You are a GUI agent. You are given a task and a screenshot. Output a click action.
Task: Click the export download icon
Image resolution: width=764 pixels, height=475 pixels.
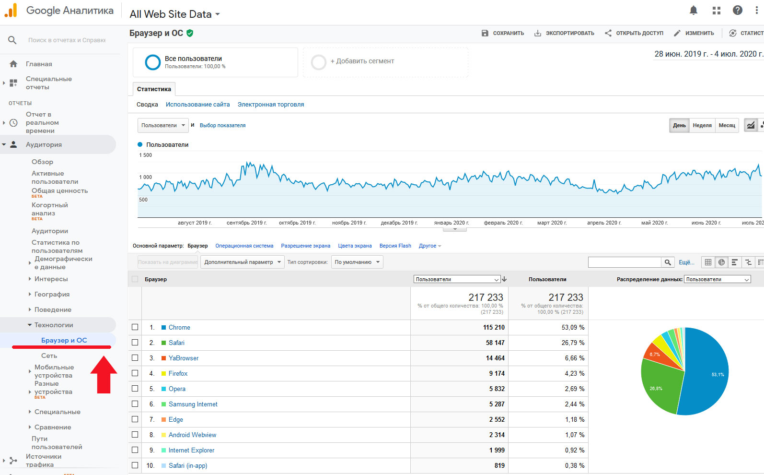click(538, 33)
